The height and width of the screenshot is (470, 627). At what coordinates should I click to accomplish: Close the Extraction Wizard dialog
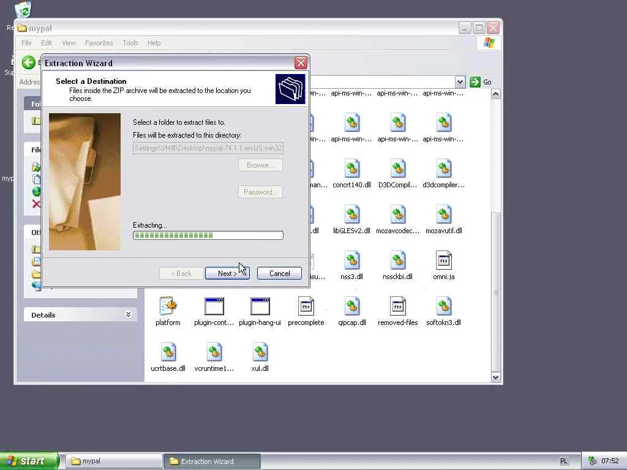tap(301, 63)
